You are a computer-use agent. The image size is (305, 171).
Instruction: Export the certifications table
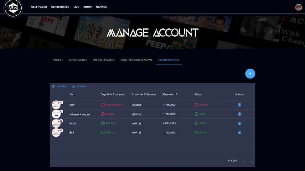click(79, 87)
